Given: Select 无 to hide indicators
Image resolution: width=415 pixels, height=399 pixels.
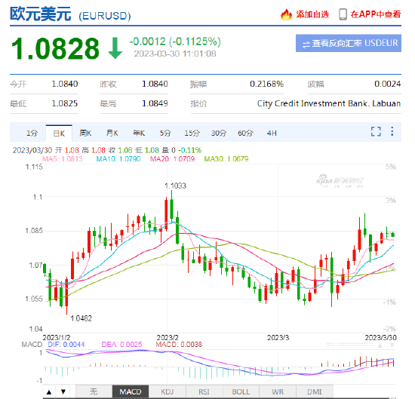Looking at the screenshot, I should point(94,392).
